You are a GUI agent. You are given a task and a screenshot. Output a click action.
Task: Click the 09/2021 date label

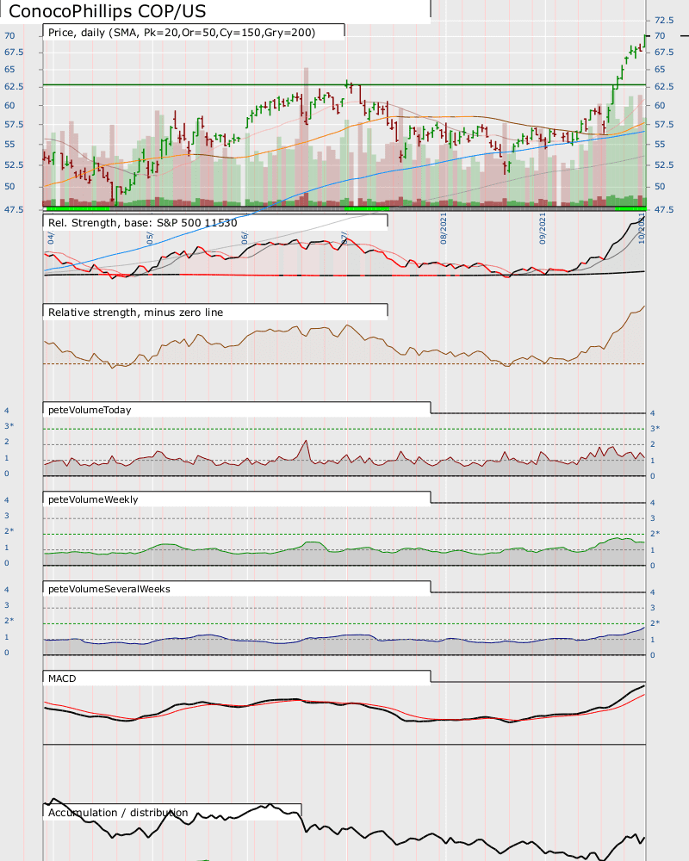point(543,228)
